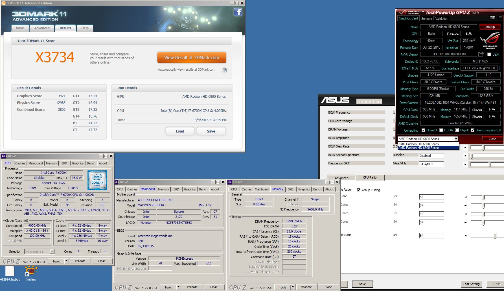Click the BCLK Spread Spectrum Disabled field

click(431, 156)
